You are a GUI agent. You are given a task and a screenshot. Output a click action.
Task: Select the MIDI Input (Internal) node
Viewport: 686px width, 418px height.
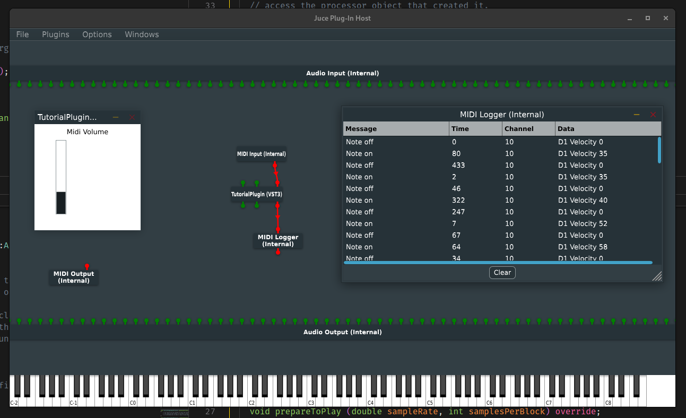click(x=261, y=154)
